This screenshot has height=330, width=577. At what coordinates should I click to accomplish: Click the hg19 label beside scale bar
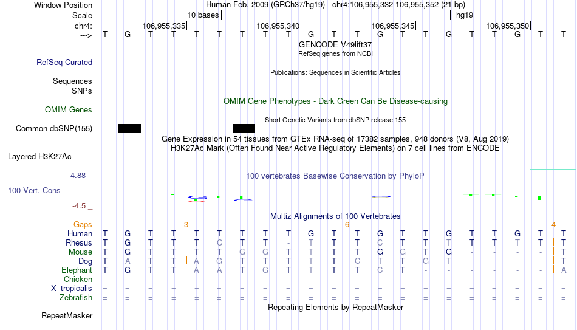[465, 15]
